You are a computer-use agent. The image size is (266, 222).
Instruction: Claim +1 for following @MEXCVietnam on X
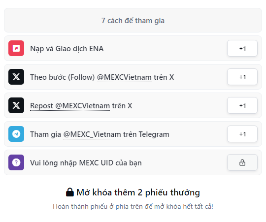[242, 77]
